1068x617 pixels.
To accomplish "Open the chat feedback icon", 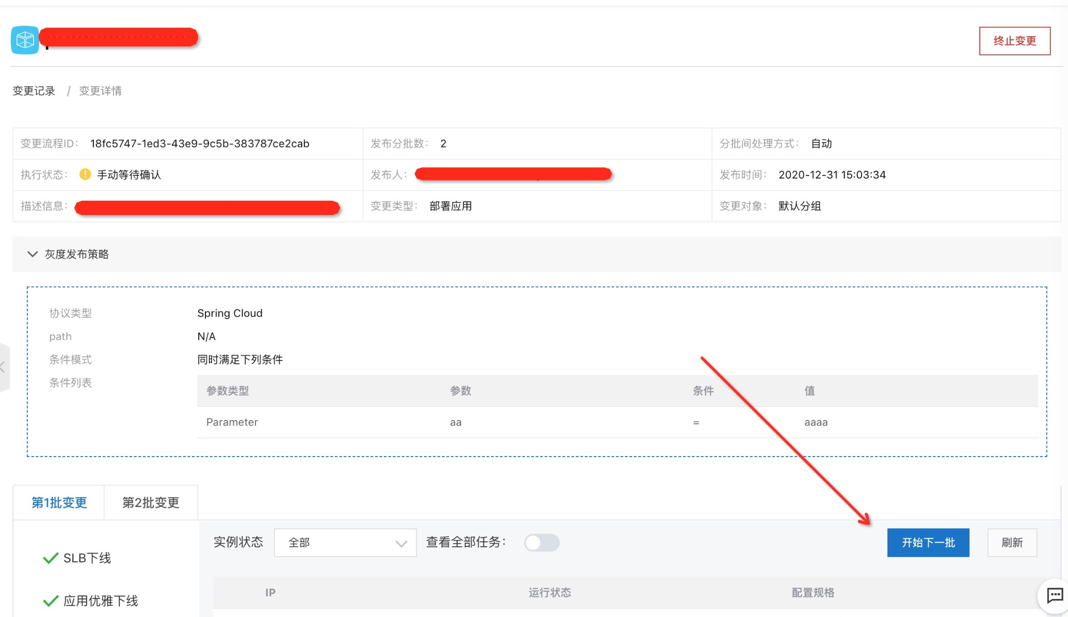I will [x=1054, y=596].
